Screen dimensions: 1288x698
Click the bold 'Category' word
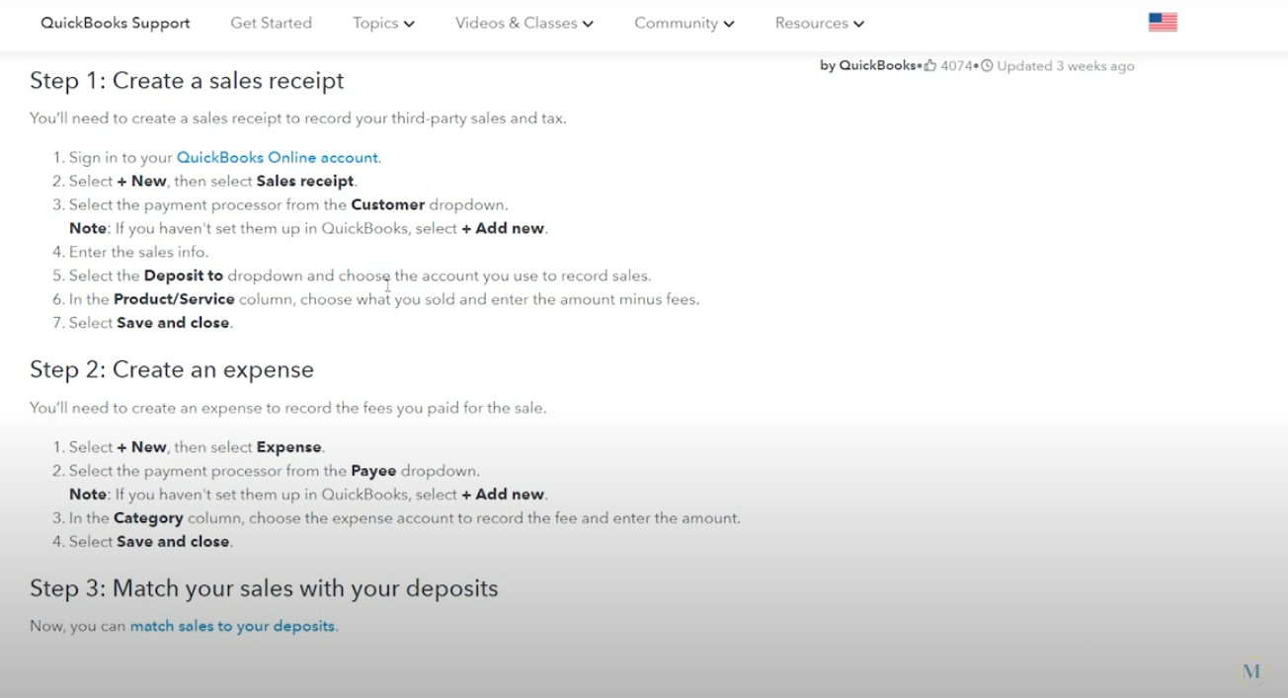[148, 518]
